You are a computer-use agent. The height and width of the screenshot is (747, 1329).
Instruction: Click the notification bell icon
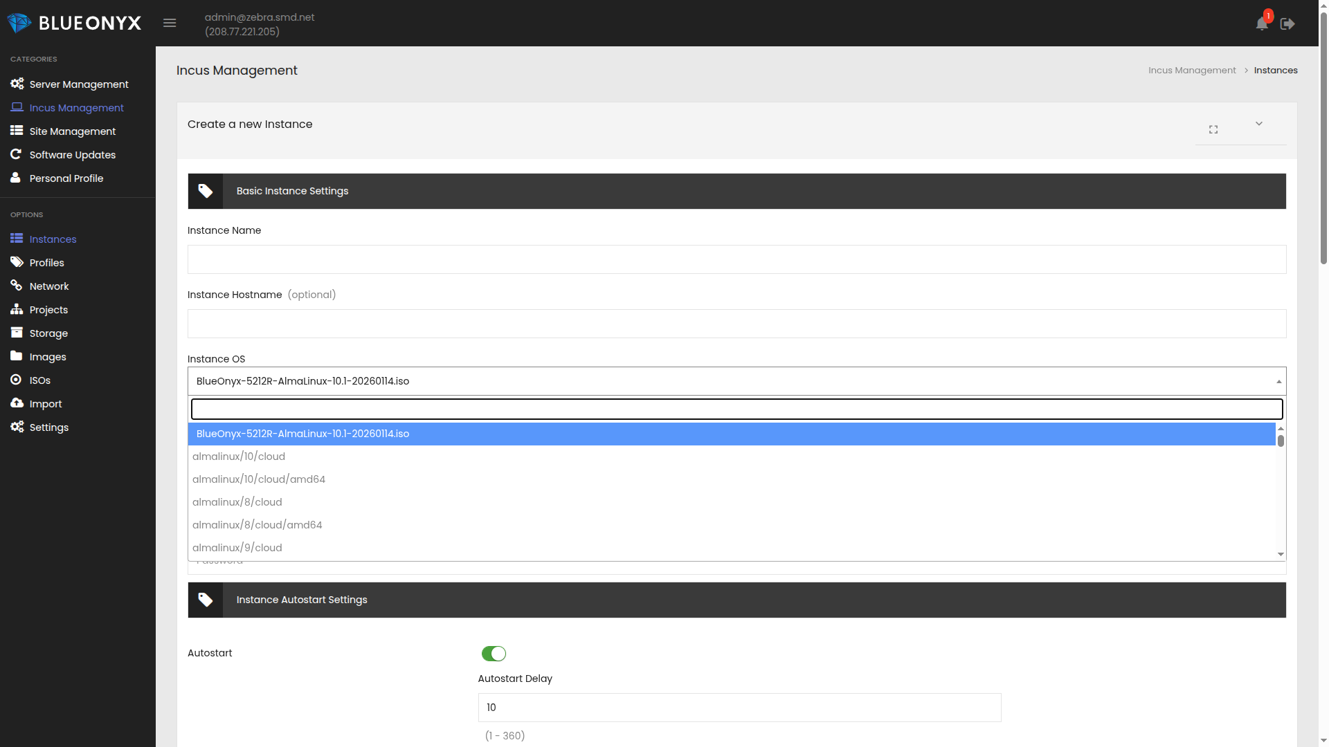(x=1261, y=24)
